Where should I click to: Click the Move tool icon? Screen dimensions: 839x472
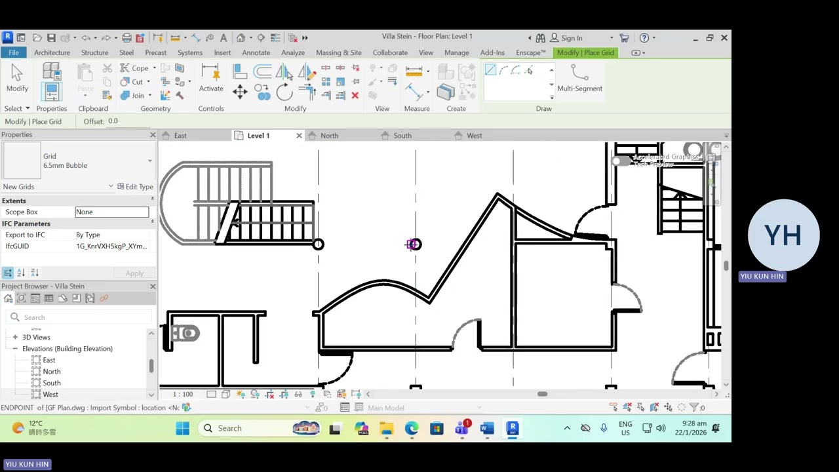point(239,92)
